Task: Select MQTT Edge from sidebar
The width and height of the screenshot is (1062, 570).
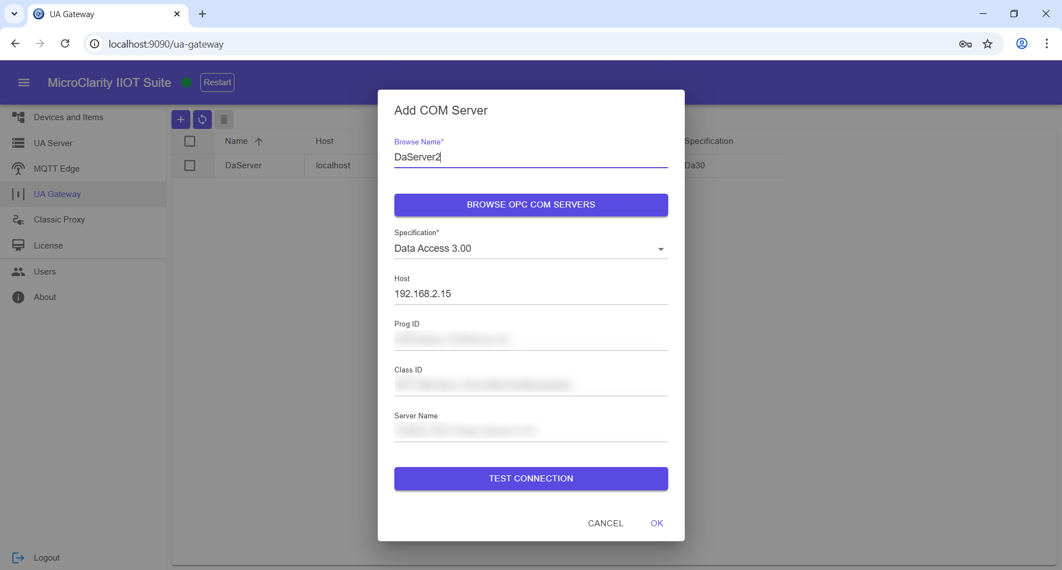Action: (56, 169)
